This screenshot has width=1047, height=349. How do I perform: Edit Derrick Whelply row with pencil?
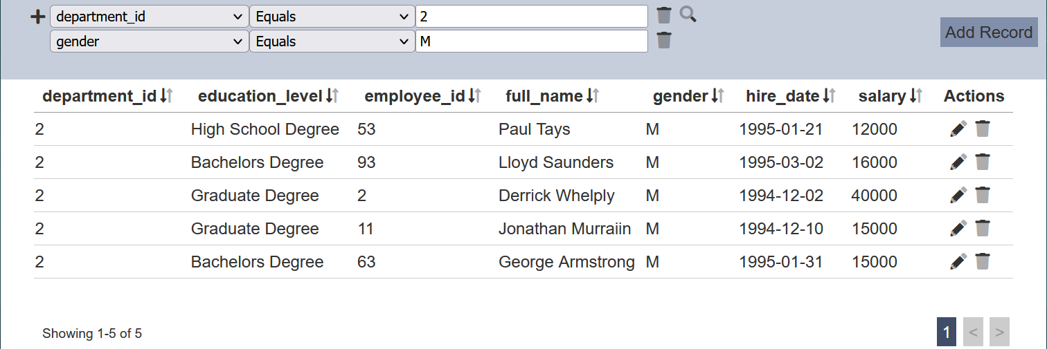(958, 196)
